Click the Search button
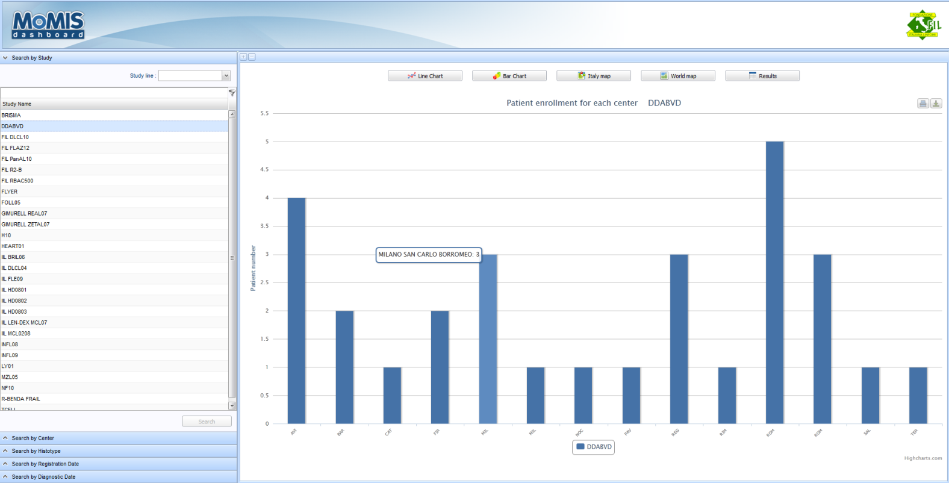Image resolution: width=949 pixels, height=483 pixels. 207,422
